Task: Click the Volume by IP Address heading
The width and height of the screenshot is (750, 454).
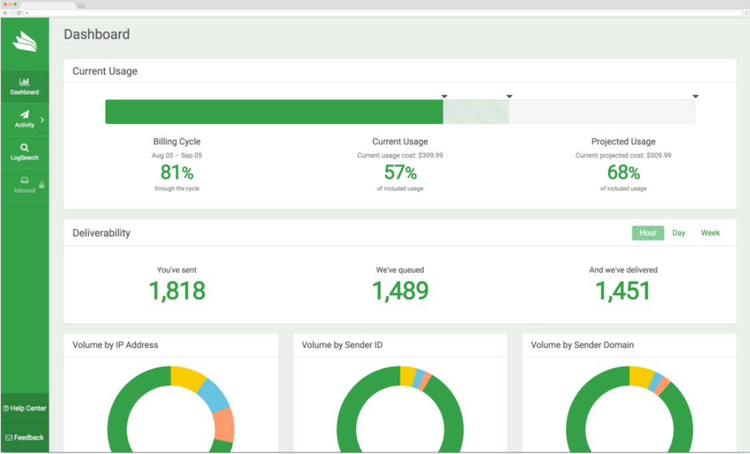Action: pos(115,345)
